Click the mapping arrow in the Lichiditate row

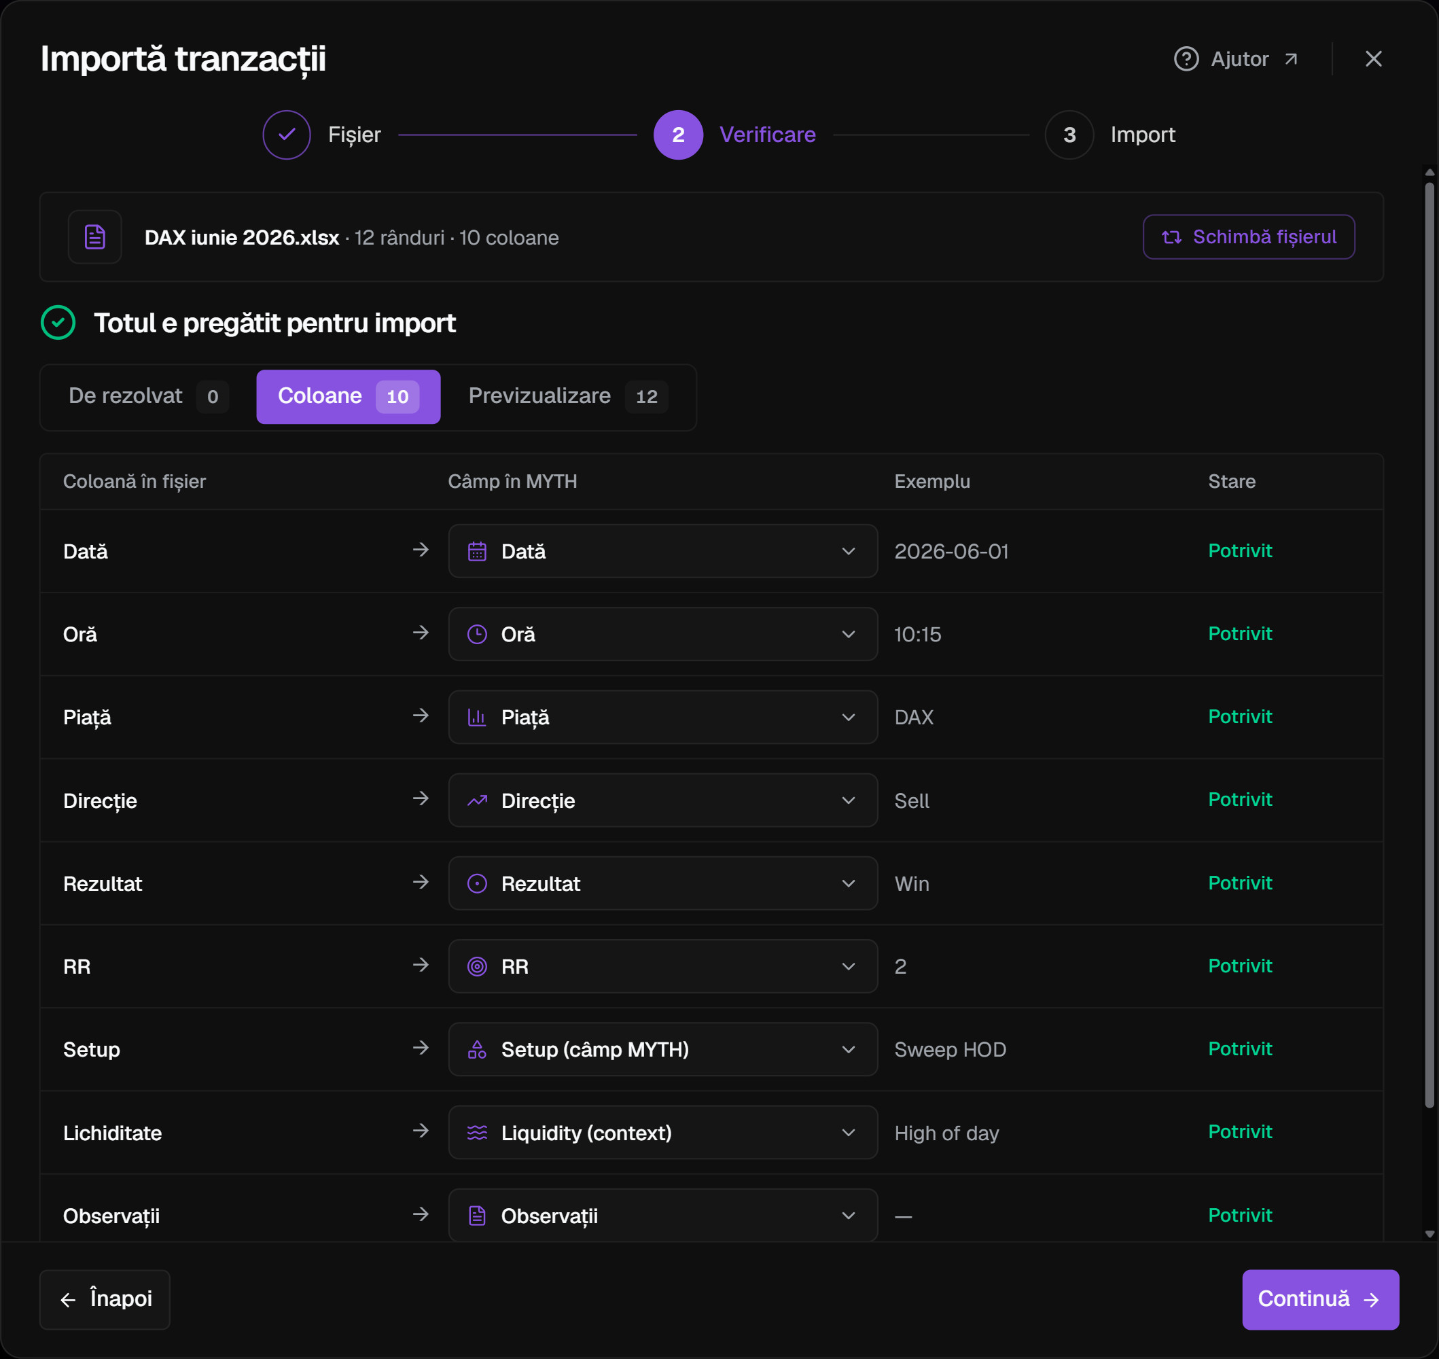coord(420,1131)
